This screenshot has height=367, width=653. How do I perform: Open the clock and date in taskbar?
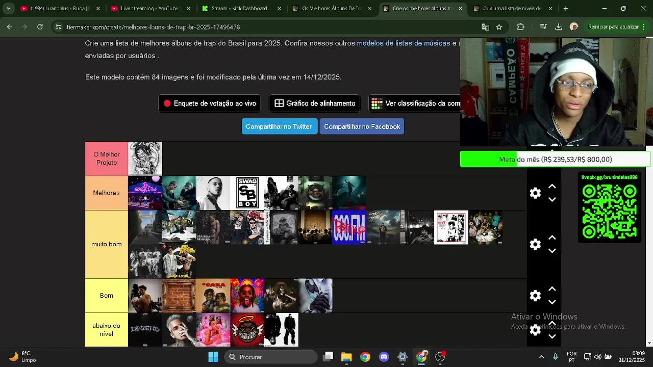tap(632, 357)
